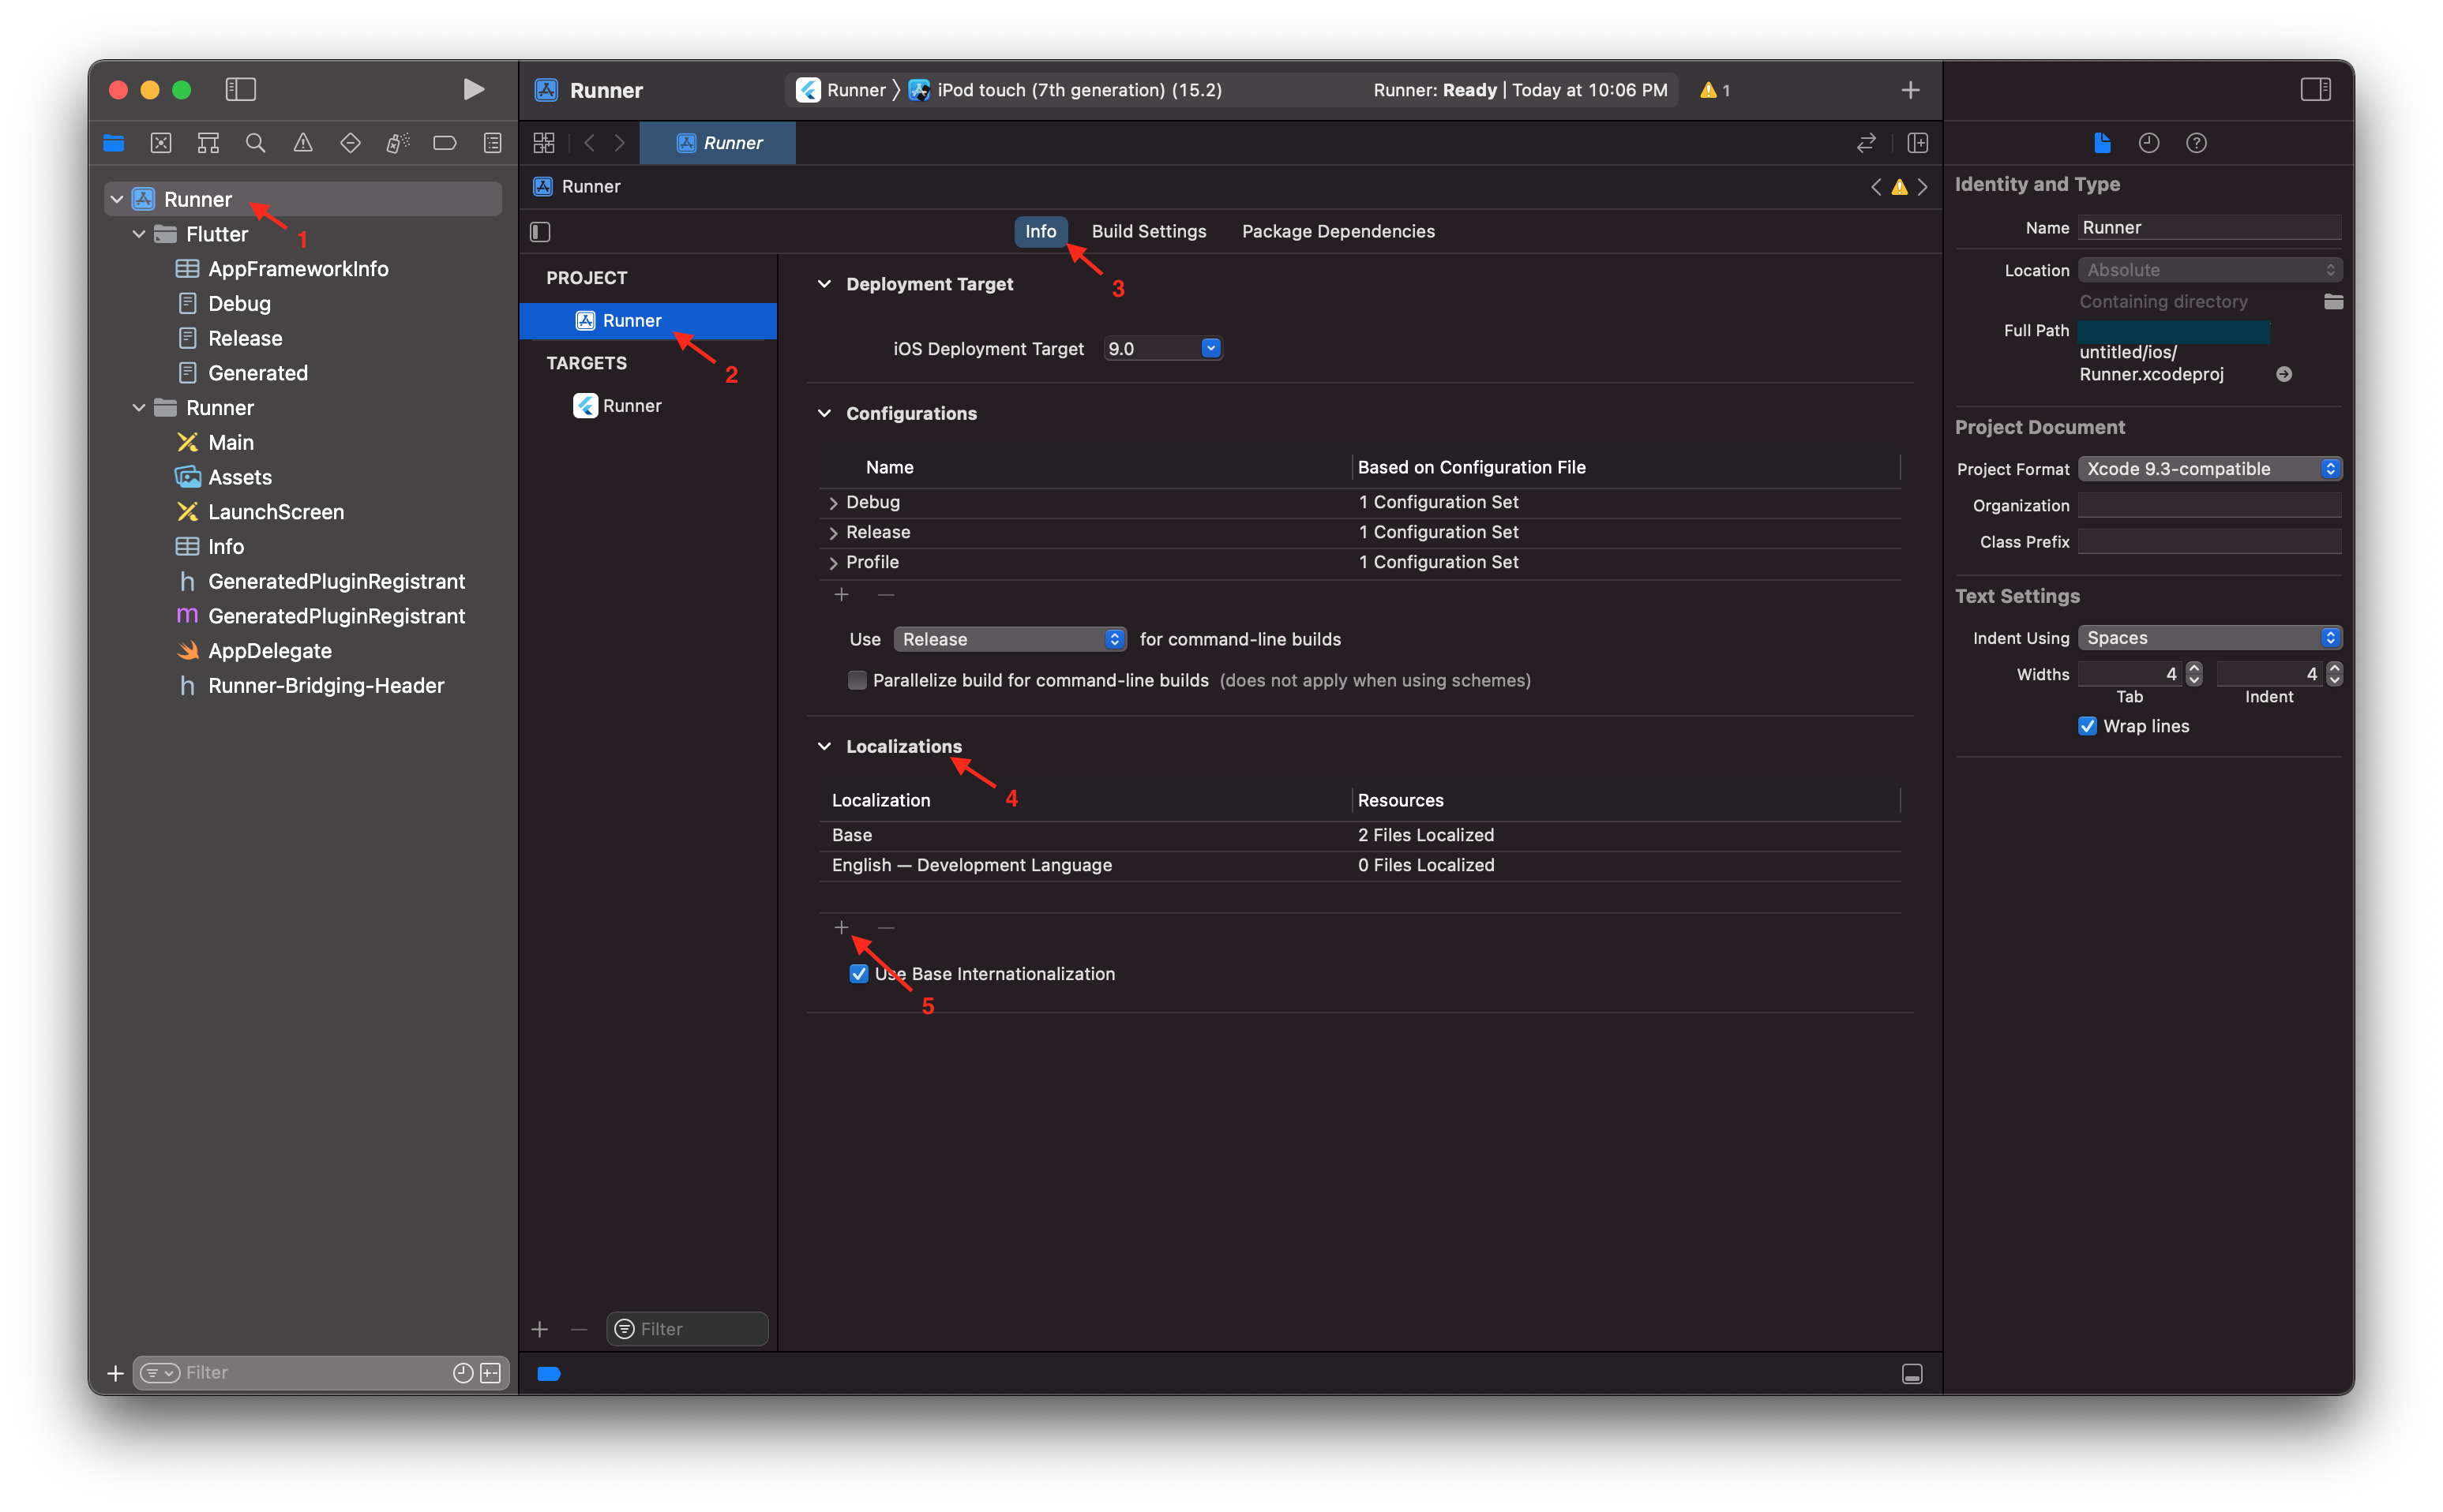Viewport: 2443px width, 1512px height.
Task: Expand the Profile configuration row
Action: [x=833, y=563]
